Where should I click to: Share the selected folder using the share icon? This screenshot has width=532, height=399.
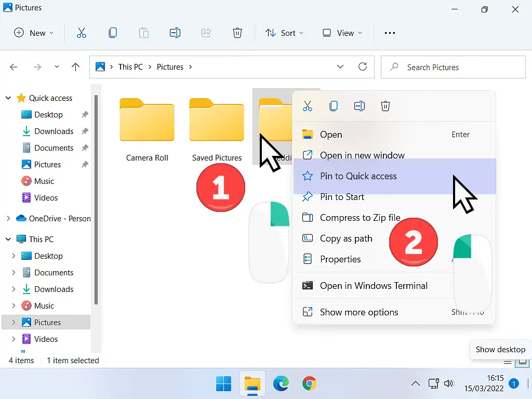point(206,33)
